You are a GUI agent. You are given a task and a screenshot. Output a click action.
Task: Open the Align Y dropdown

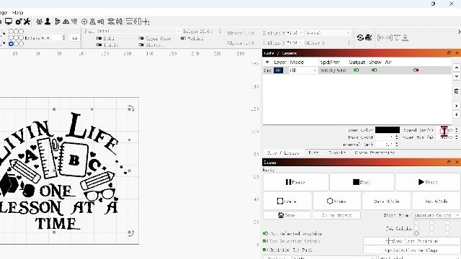point(295,43)
